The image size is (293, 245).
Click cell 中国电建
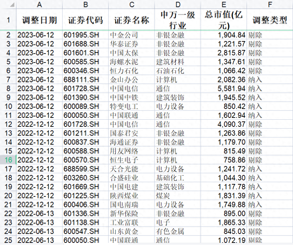click(x=131, y=187)
